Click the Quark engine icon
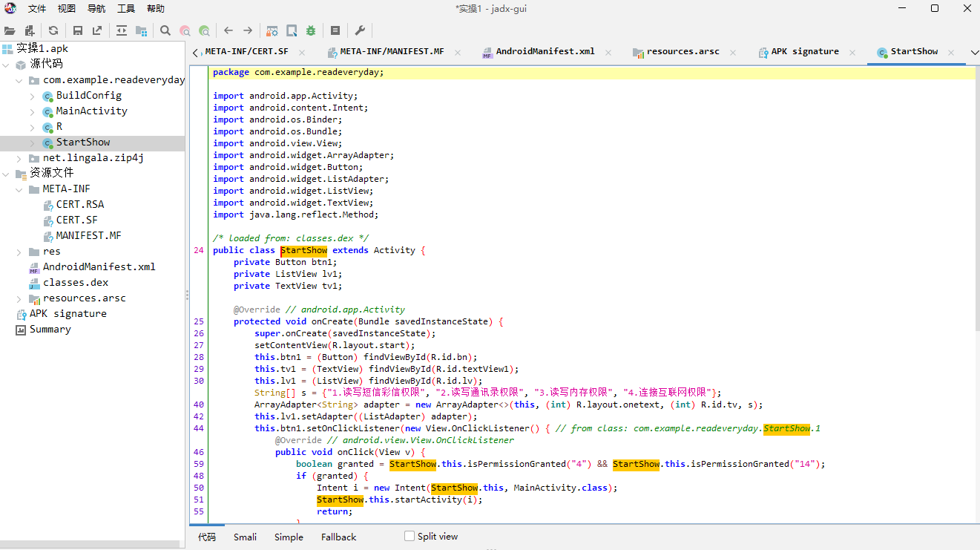Image resolution: width=980 pixels, height=550 pixels. (x=292, y=30)
